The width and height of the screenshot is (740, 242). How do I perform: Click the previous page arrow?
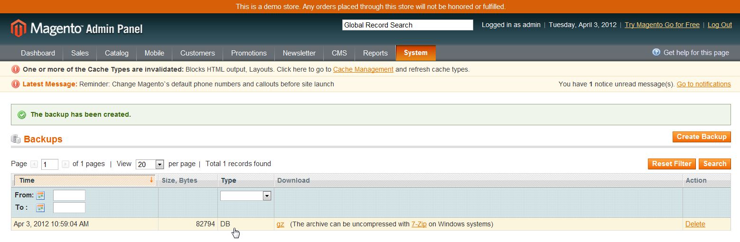click(34, 164)
